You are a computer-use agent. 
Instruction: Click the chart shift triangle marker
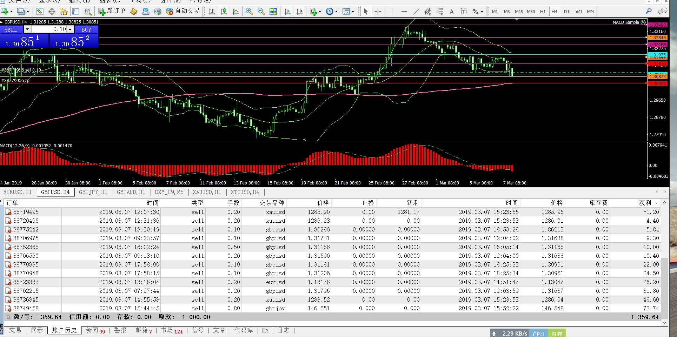[x=517, y=20]
